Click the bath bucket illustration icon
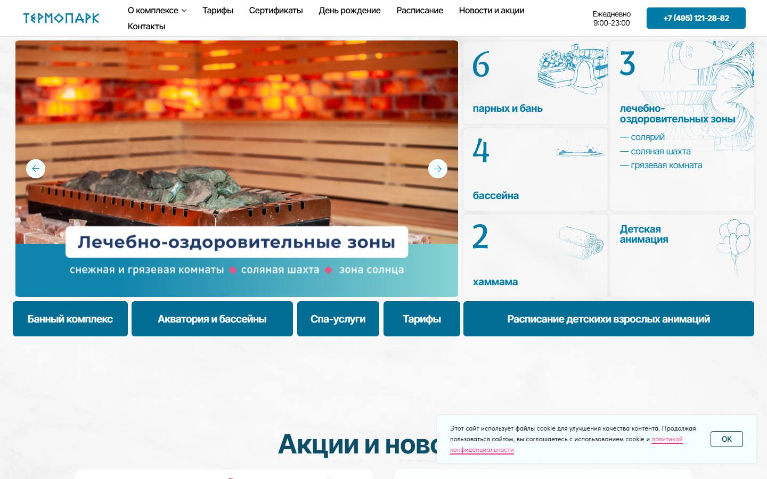Image resolution: width=767 pixels, height=479 pixels. [572, 69]
